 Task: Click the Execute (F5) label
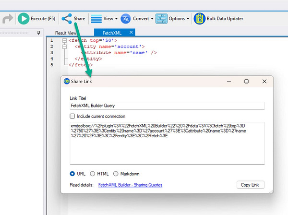pos(43,19)
